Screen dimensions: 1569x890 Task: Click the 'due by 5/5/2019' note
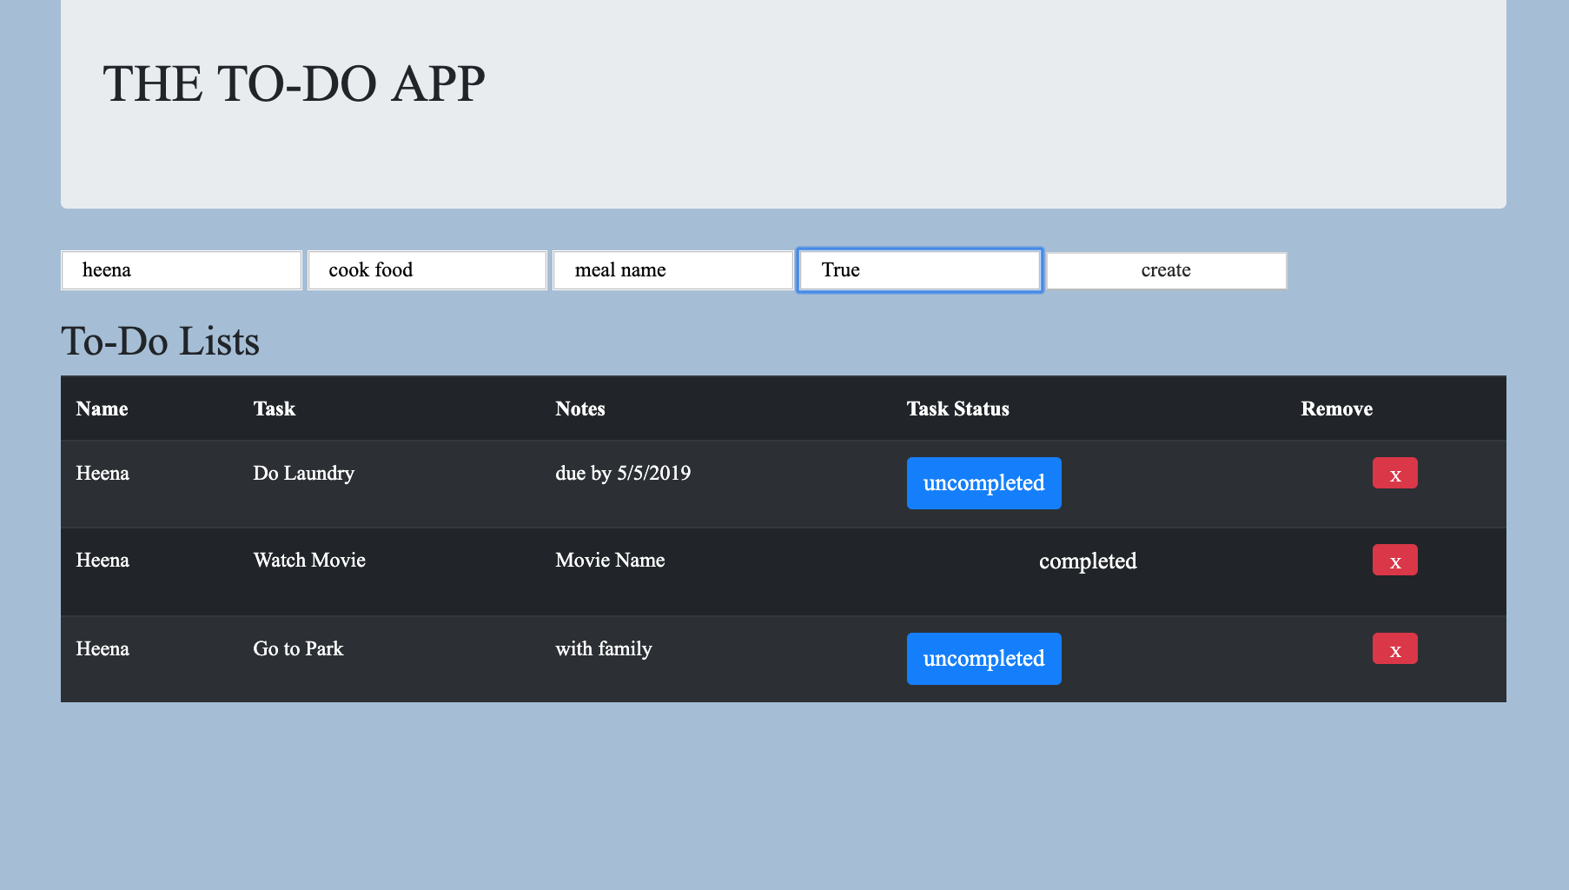click(x=623, y=474)
